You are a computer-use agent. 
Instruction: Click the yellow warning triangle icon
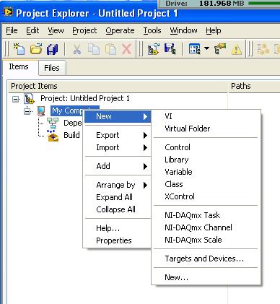tap(237, 50)
